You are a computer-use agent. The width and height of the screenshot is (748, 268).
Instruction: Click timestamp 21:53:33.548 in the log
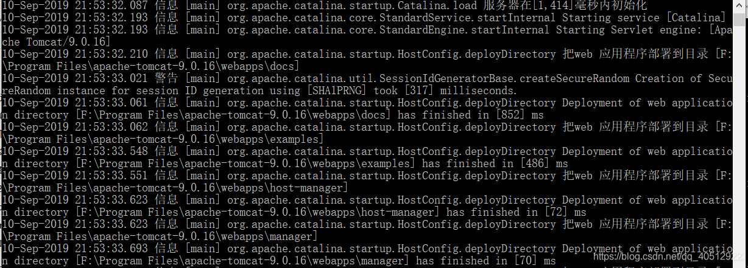point(111,151)
